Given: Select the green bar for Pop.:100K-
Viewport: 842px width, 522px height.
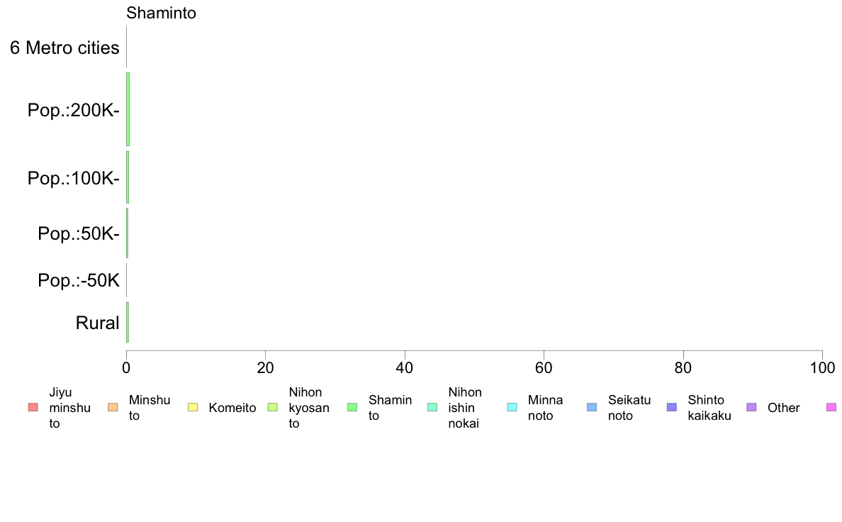Looking at the screenshot, I should coord(128,177).
